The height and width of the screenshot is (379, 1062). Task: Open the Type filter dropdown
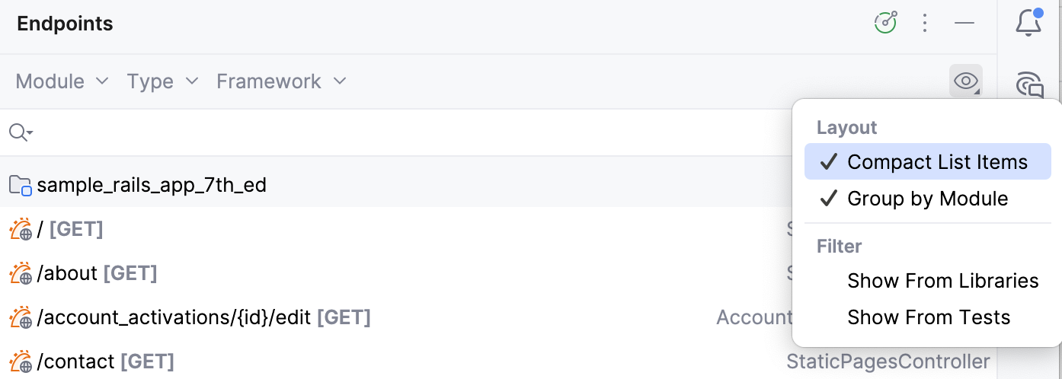pos(162,81)
